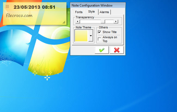Open the Note Theme dropdown arrow
The height and width of the screenshot is (112, 177).
pos(91,36)
